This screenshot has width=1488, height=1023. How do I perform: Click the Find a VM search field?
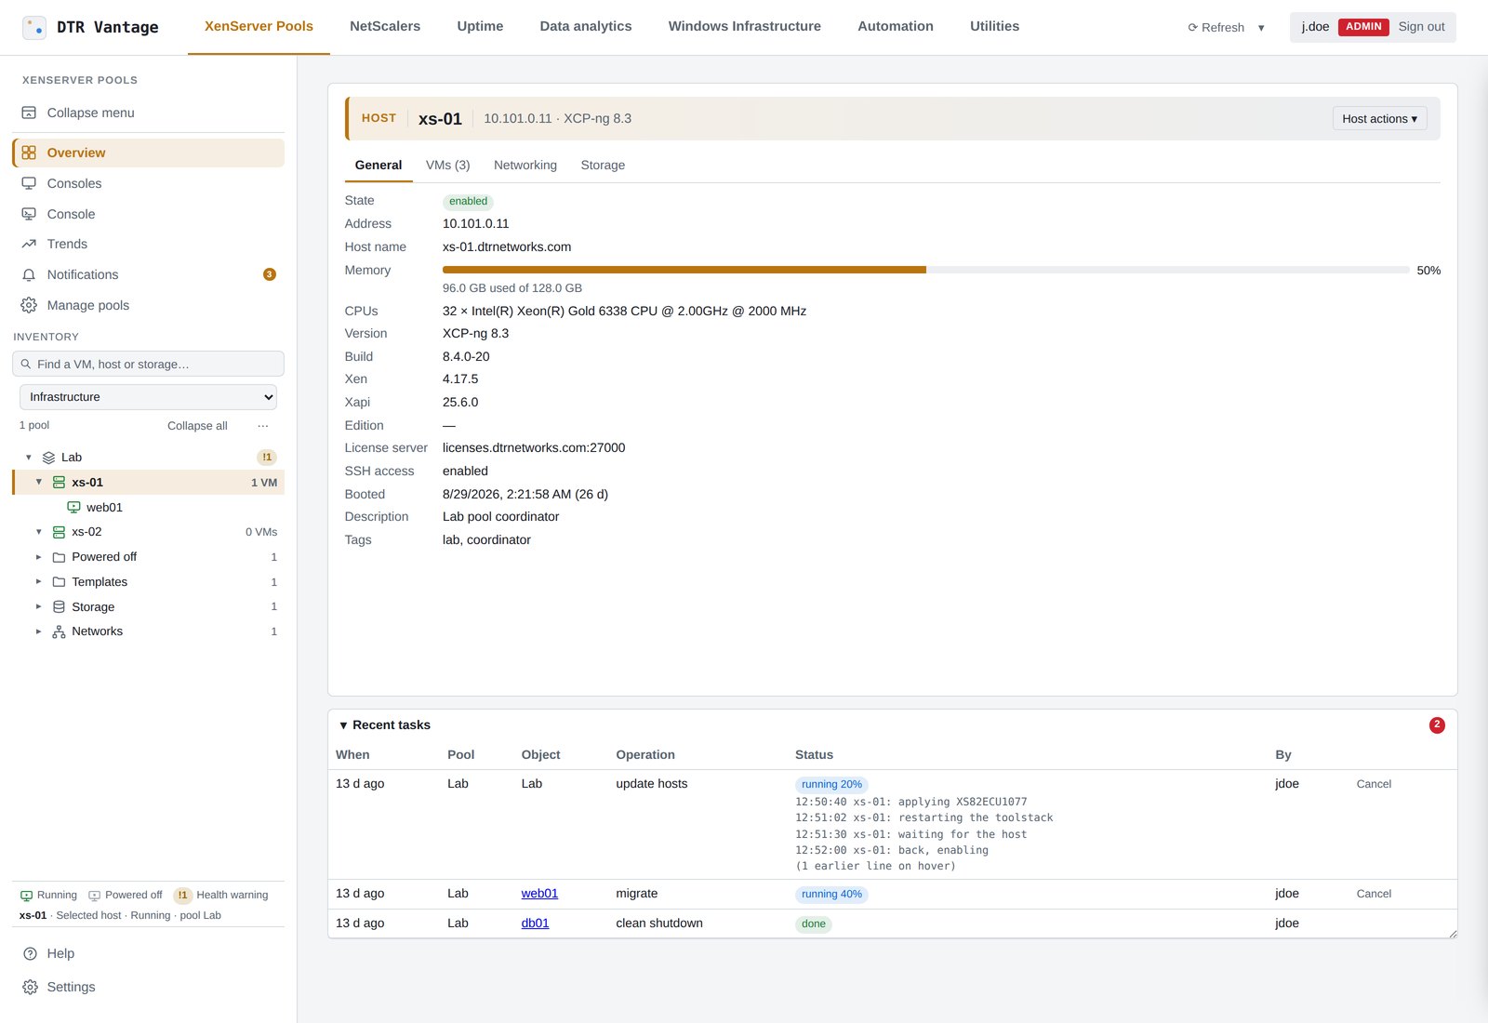coord(148,364)
